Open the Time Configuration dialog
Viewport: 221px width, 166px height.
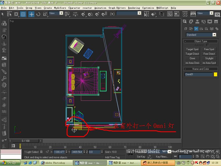coord(197,156)
